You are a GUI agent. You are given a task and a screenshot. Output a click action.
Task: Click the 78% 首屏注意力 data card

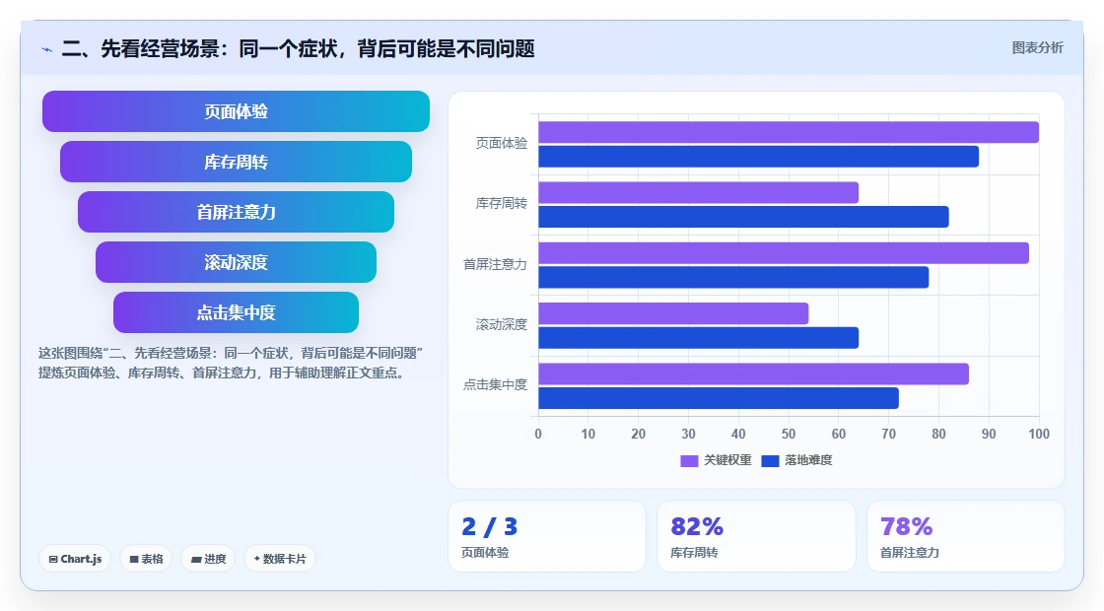(965, 536)
